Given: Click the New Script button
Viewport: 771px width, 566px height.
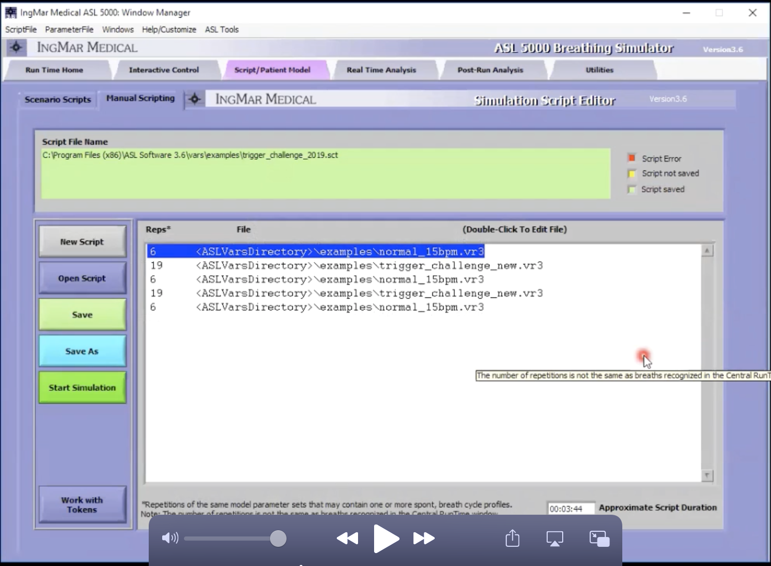Looking at the screenshot, I should (82, 242).
